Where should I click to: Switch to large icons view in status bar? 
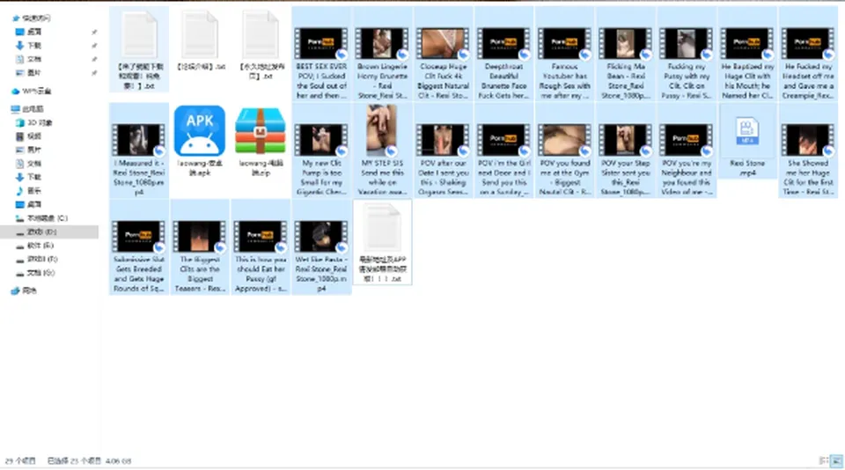pyautogui.click(x=836, y=460)
